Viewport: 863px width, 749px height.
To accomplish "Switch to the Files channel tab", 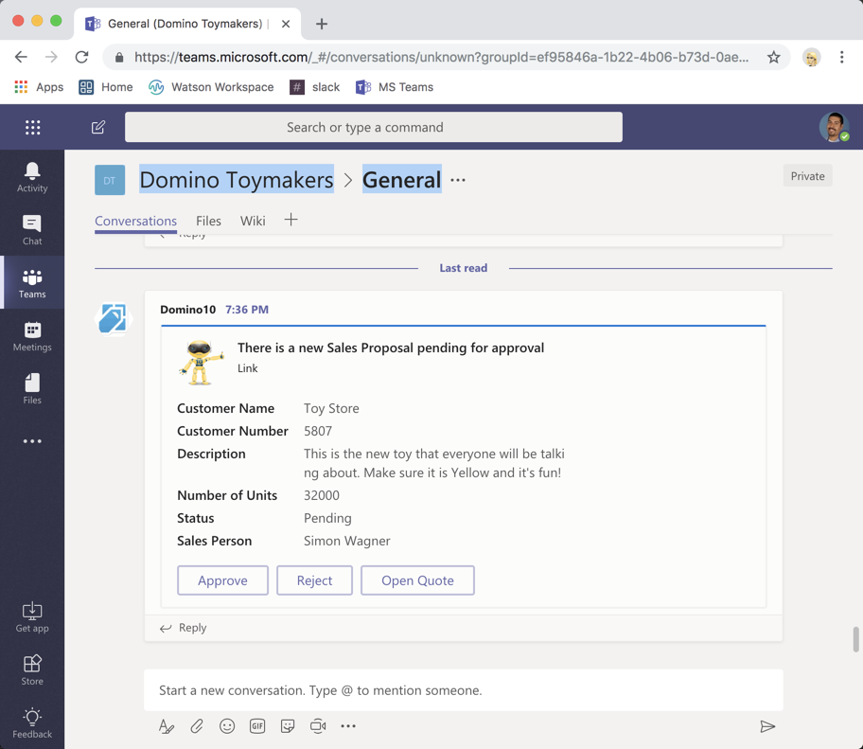I will pyautogui.click(x=208, y=221).
